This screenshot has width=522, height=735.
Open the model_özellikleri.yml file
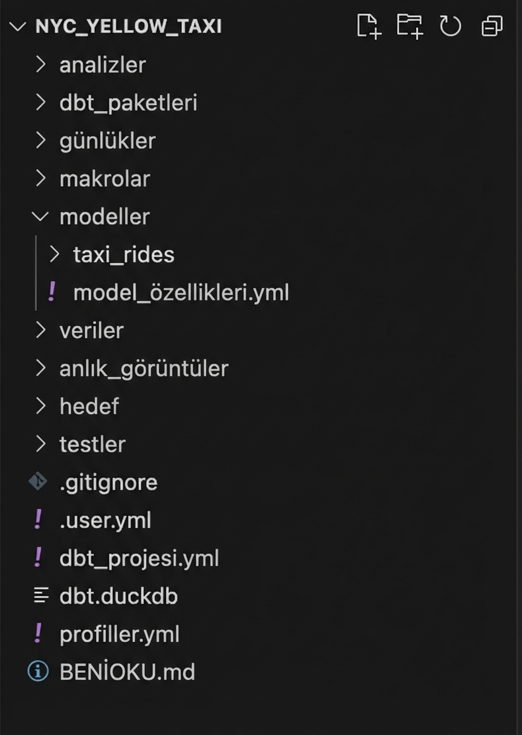[x=181, y=293]
